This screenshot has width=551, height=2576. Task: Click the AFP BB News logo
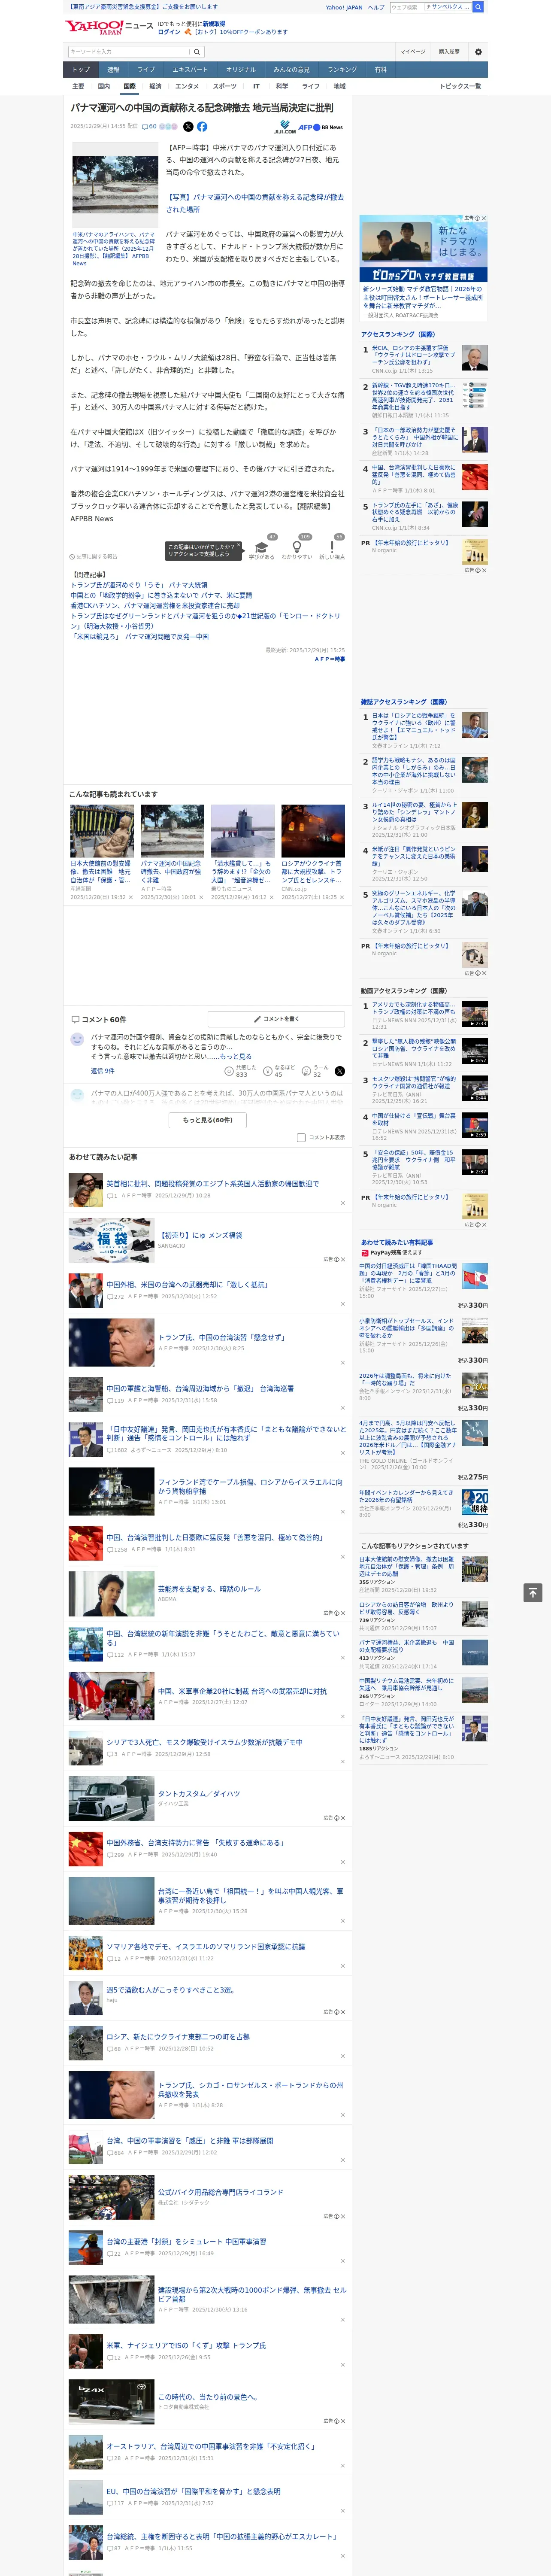click(320, 128)
